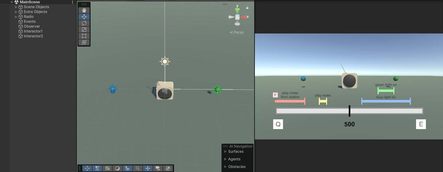Click the compass orientation overlay icon
The width and height of the screenshot is (443, 172).
pos(168,168)
